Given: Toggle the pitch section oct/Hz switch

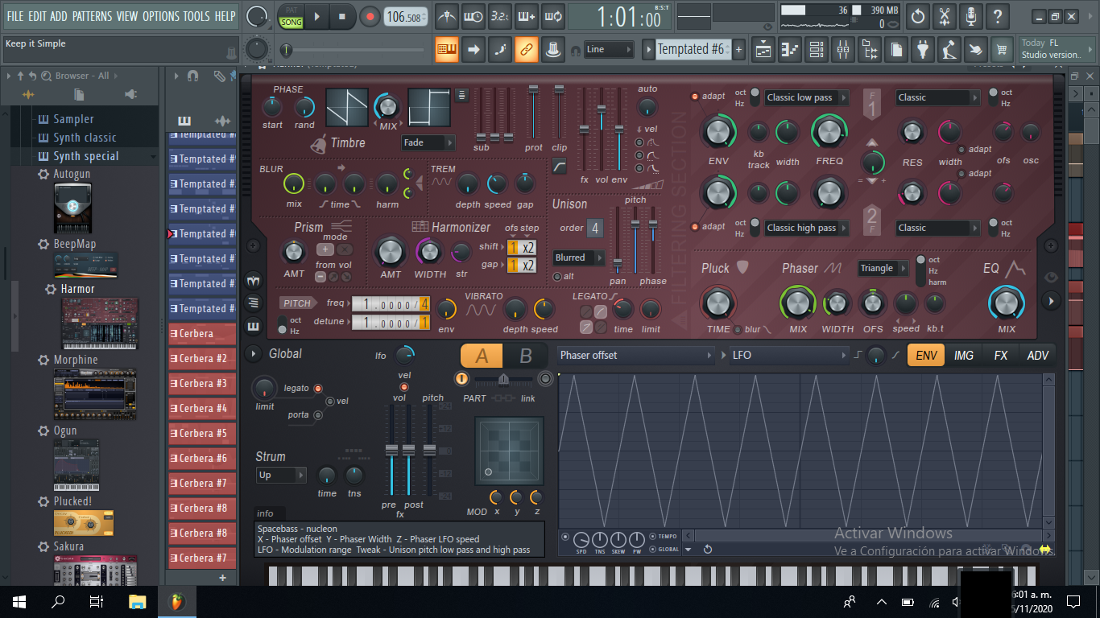Looking at the screenshot, I should click(x=282, y=326).
